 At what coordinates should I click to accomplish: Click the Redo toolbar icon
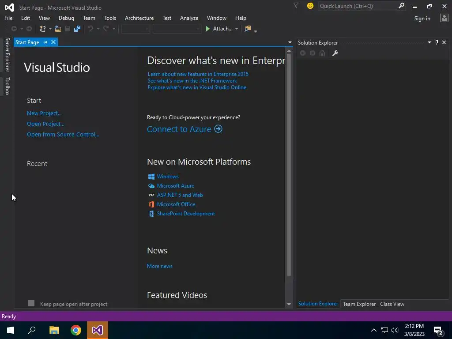pyautogui.click(x=106, y=29)
